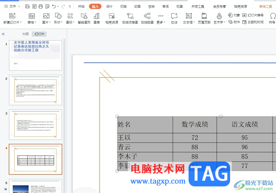Switch to 大纲 outline view

coord(25,34)
